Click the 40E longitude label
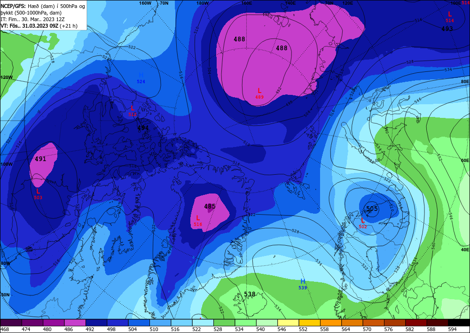 tap(465, 249)
